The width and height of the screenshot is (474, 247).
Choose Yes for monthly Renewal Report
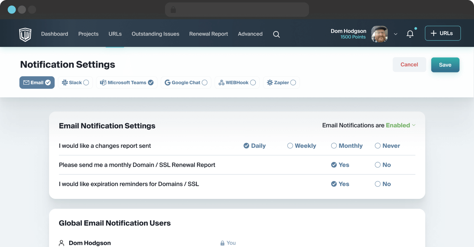340,165
